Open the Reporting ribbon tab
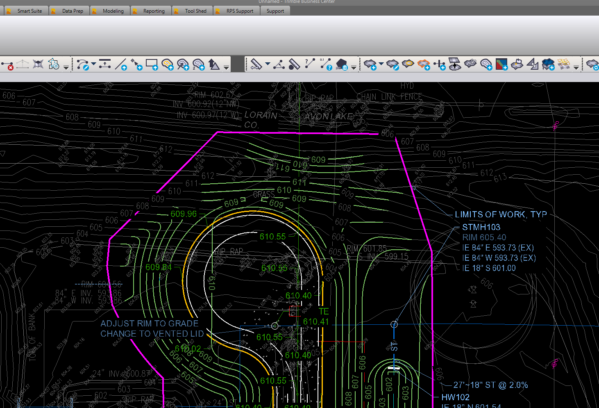The image size is (599, 408). [154, 11]
